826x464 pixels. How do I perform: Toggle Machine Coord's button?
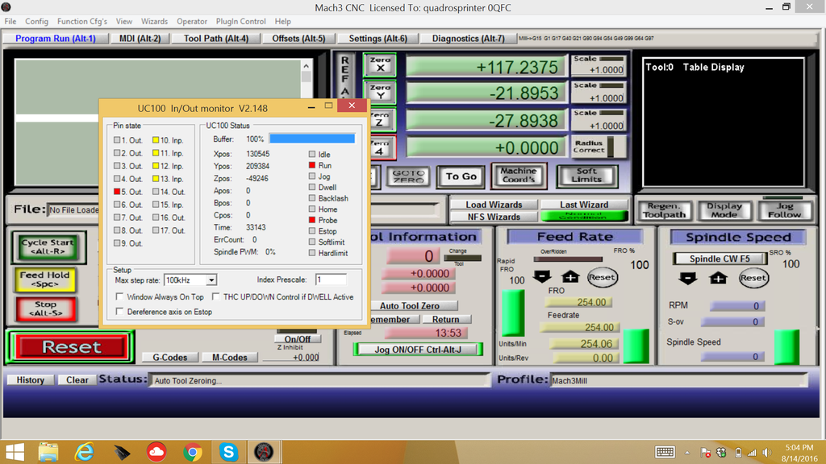(519, 175)
